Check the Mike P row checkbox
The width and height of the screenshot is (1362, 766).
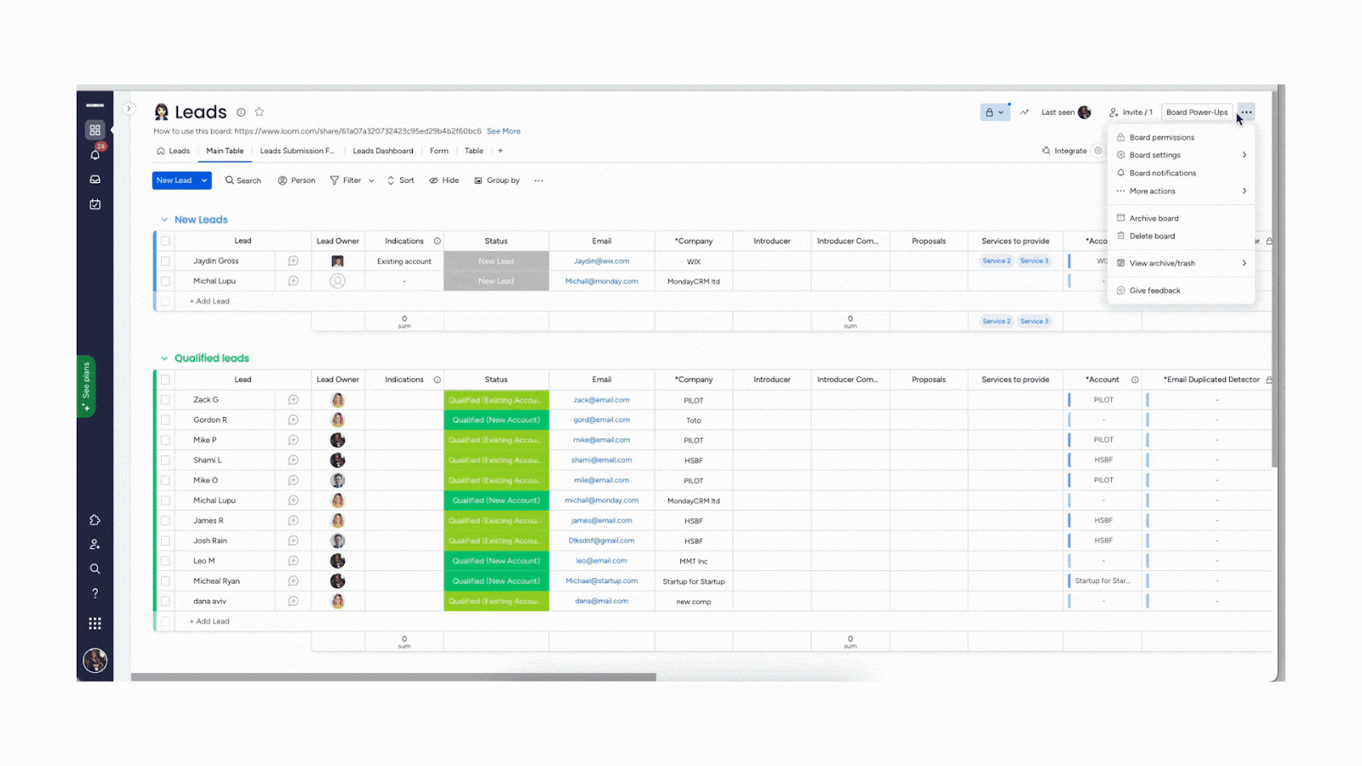(166, 440)
